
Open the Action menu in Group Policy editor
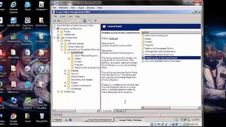point(63,17)
